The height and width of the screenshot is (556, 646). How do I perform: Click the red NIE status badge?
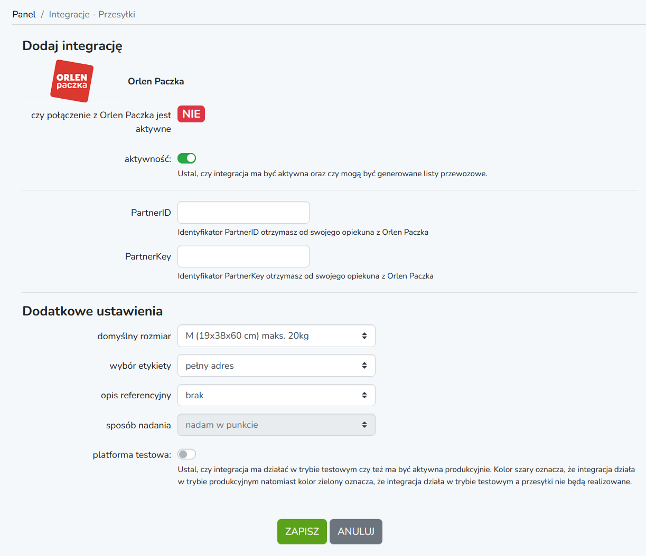point(191,114)
